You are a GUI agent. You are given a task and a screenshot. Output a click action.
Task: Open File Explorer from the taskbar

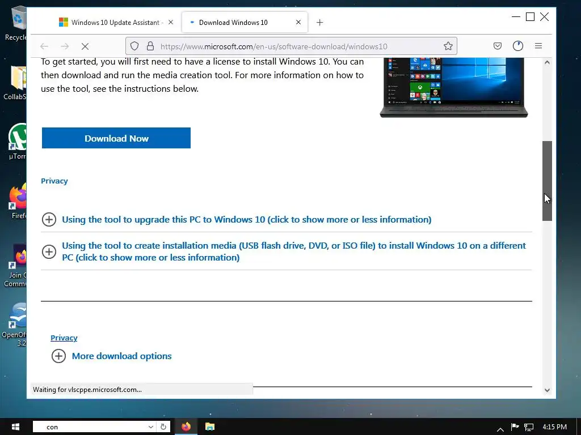(x=210, y=427)
